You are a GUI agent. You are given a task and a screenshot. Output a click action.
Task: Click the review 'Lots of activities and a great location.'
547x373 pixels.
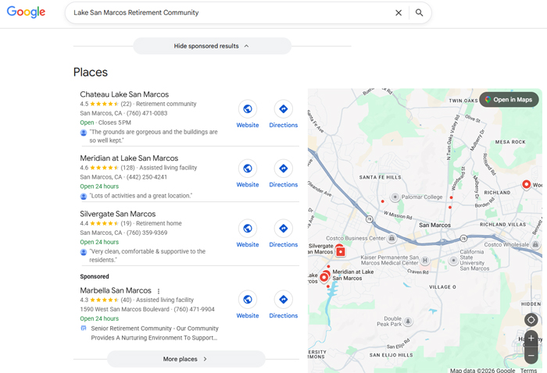coord(141,196)
